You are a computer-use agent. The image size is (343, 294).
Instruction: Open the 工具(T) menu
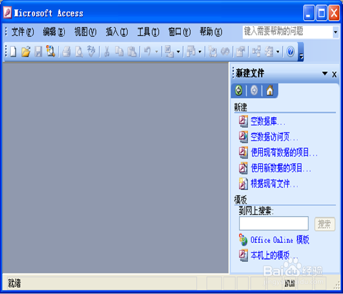pyautogui.click(x=148, y=32)
